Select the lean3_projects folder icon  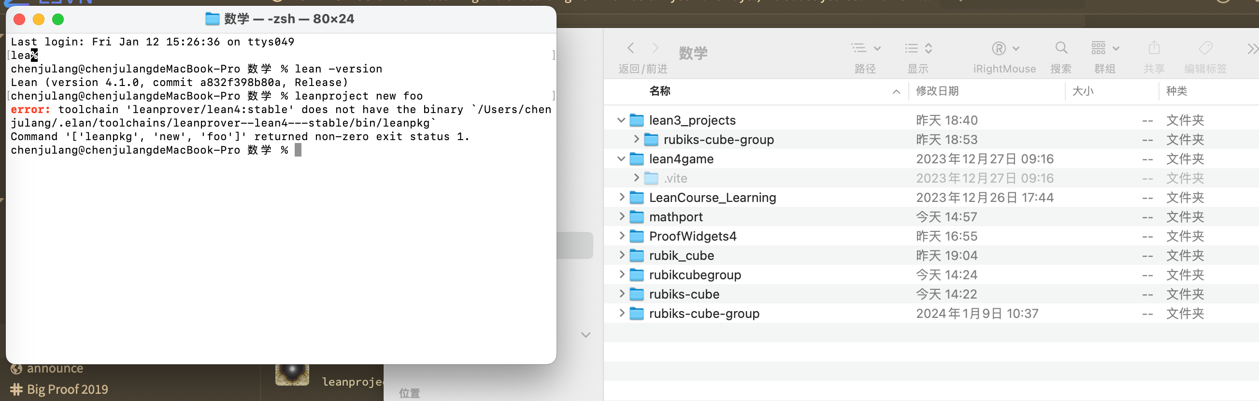pyautogui.click(x=636, y=120)
